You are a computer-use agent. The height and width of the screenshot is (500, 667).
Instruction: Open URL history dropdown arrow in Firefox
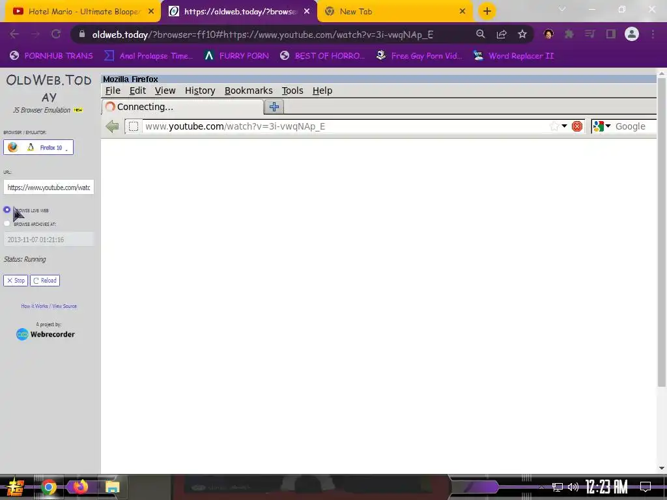click(564, 126)
